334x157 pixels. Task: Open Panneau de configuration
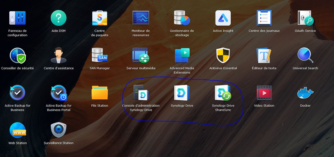(x=17, y=18)
